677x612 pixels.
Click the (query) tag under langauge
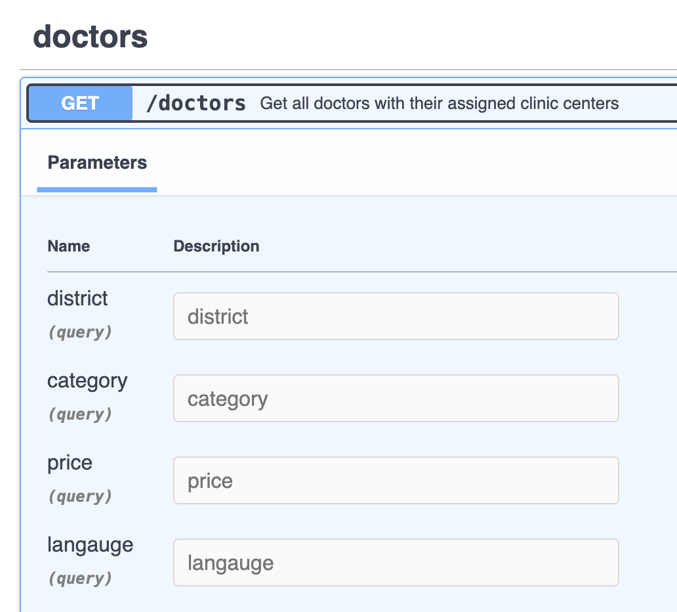tap(79, 579)
